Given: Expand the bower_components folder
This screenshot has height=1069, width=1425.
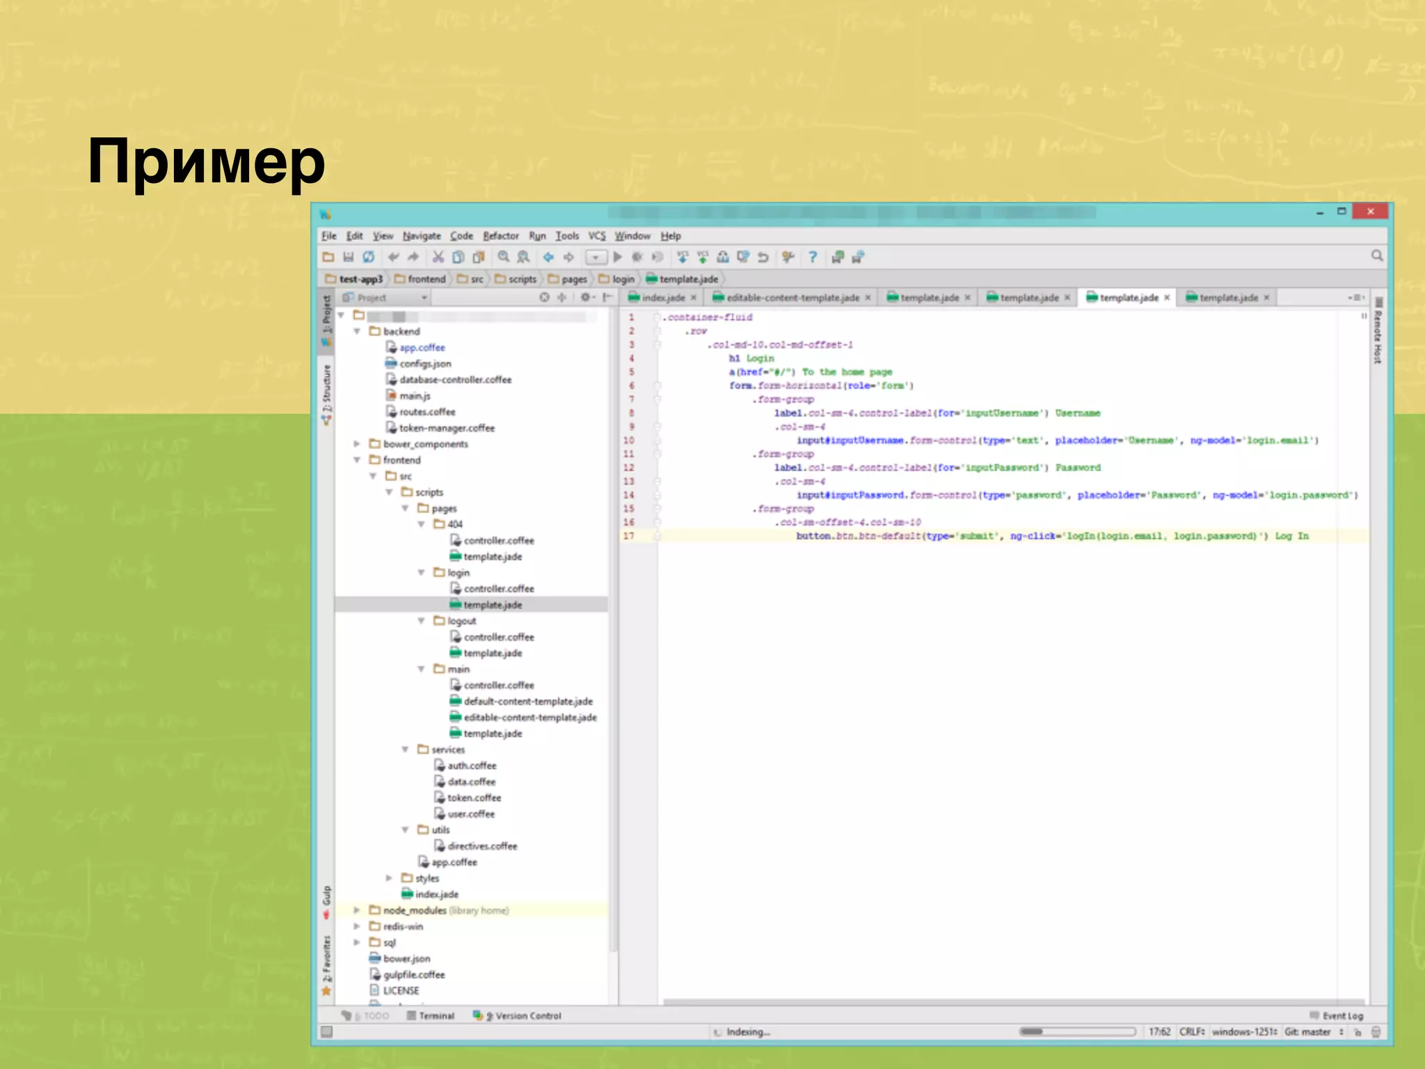Looking at the screenshot, I should click(x=357, y=443).
